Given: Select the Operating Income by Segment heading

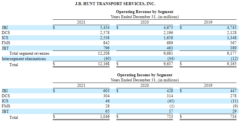Looking at the screenshot, I should coord(145,75).
